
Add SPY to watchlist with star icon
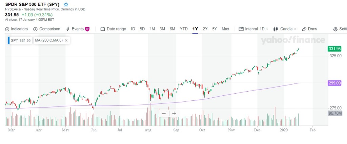66,4
